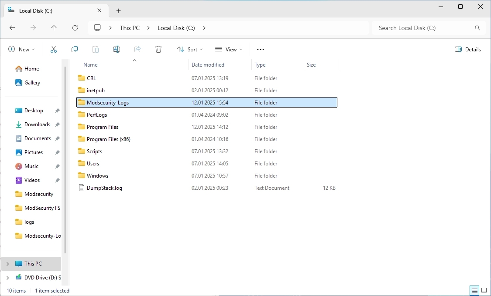Expand the This PC tree node
Viewport: 491px width, 296px height.
(7, 264)
